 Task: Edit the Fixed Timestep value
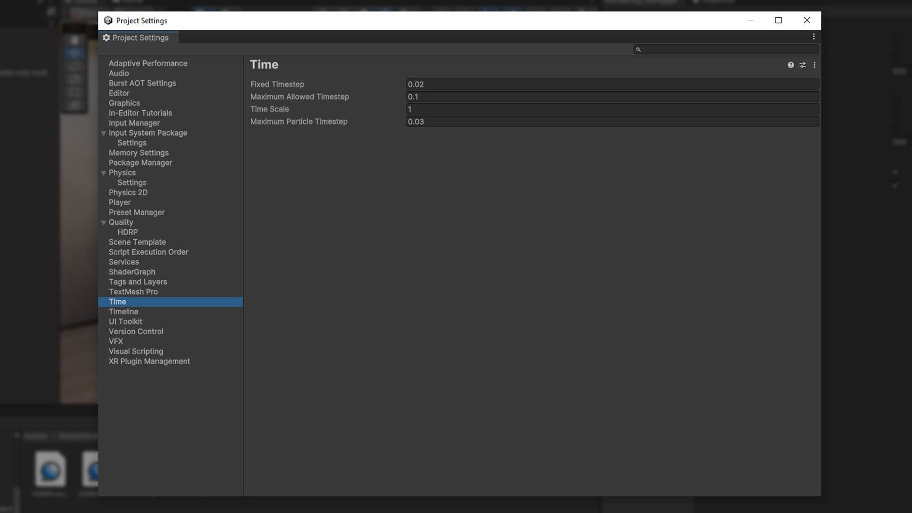coord(613,84)
